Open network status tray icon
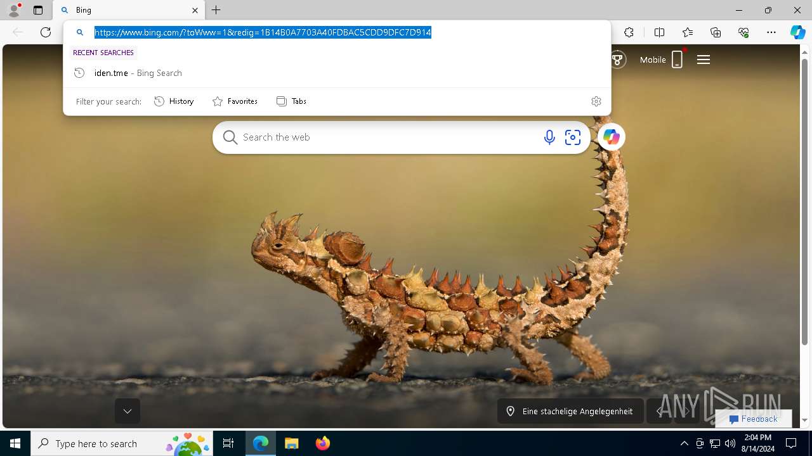 point(715,443)
